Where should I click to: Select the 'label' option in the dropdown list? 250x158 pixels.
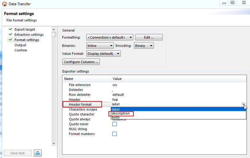point(178,109)
